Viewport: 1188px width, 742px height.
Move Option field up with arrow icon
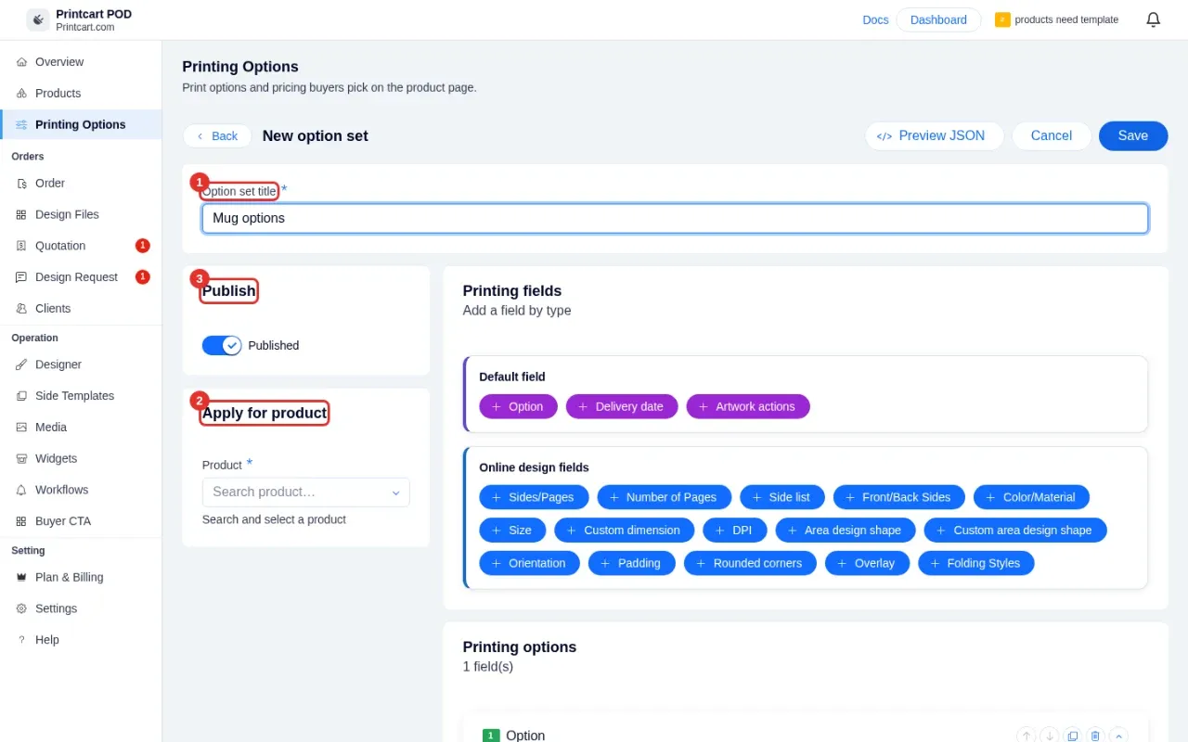1027,736
